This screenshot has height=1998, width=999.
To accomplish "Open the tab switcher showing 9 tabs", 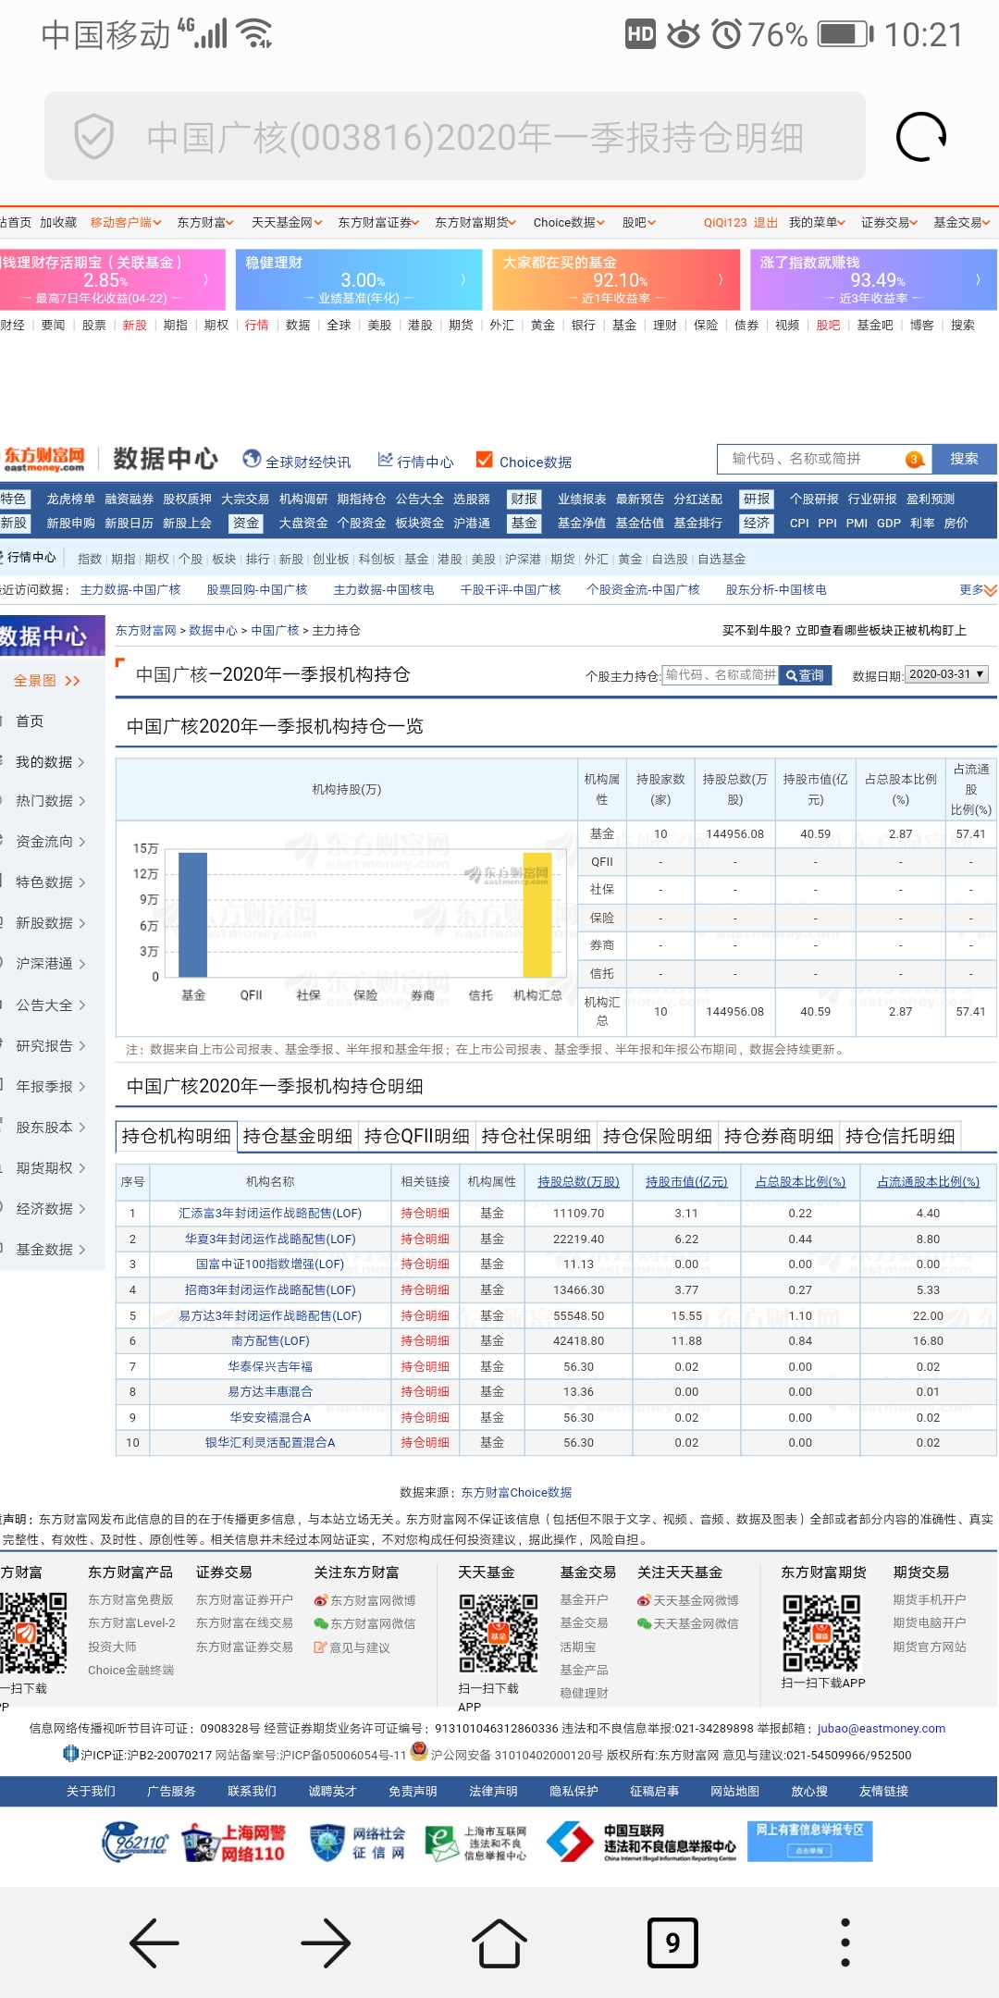I will pyautogui.click(x=672, y=1942).
